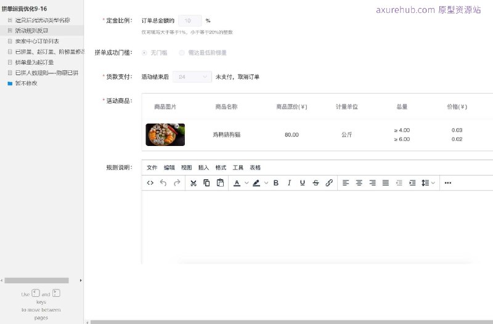
Task: Undo the last edit in rule editor
Action: [x=163, y=183]
